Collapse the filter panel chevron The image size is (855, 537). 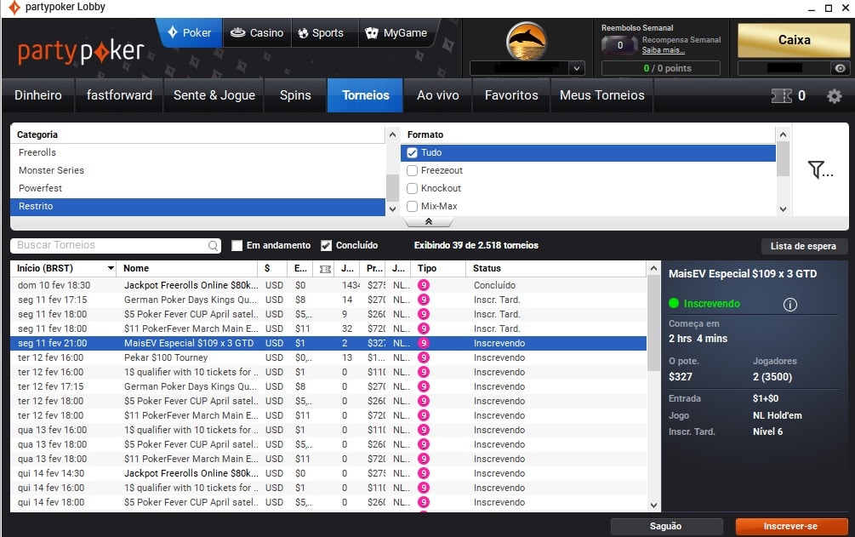click(x=429, y=221)
